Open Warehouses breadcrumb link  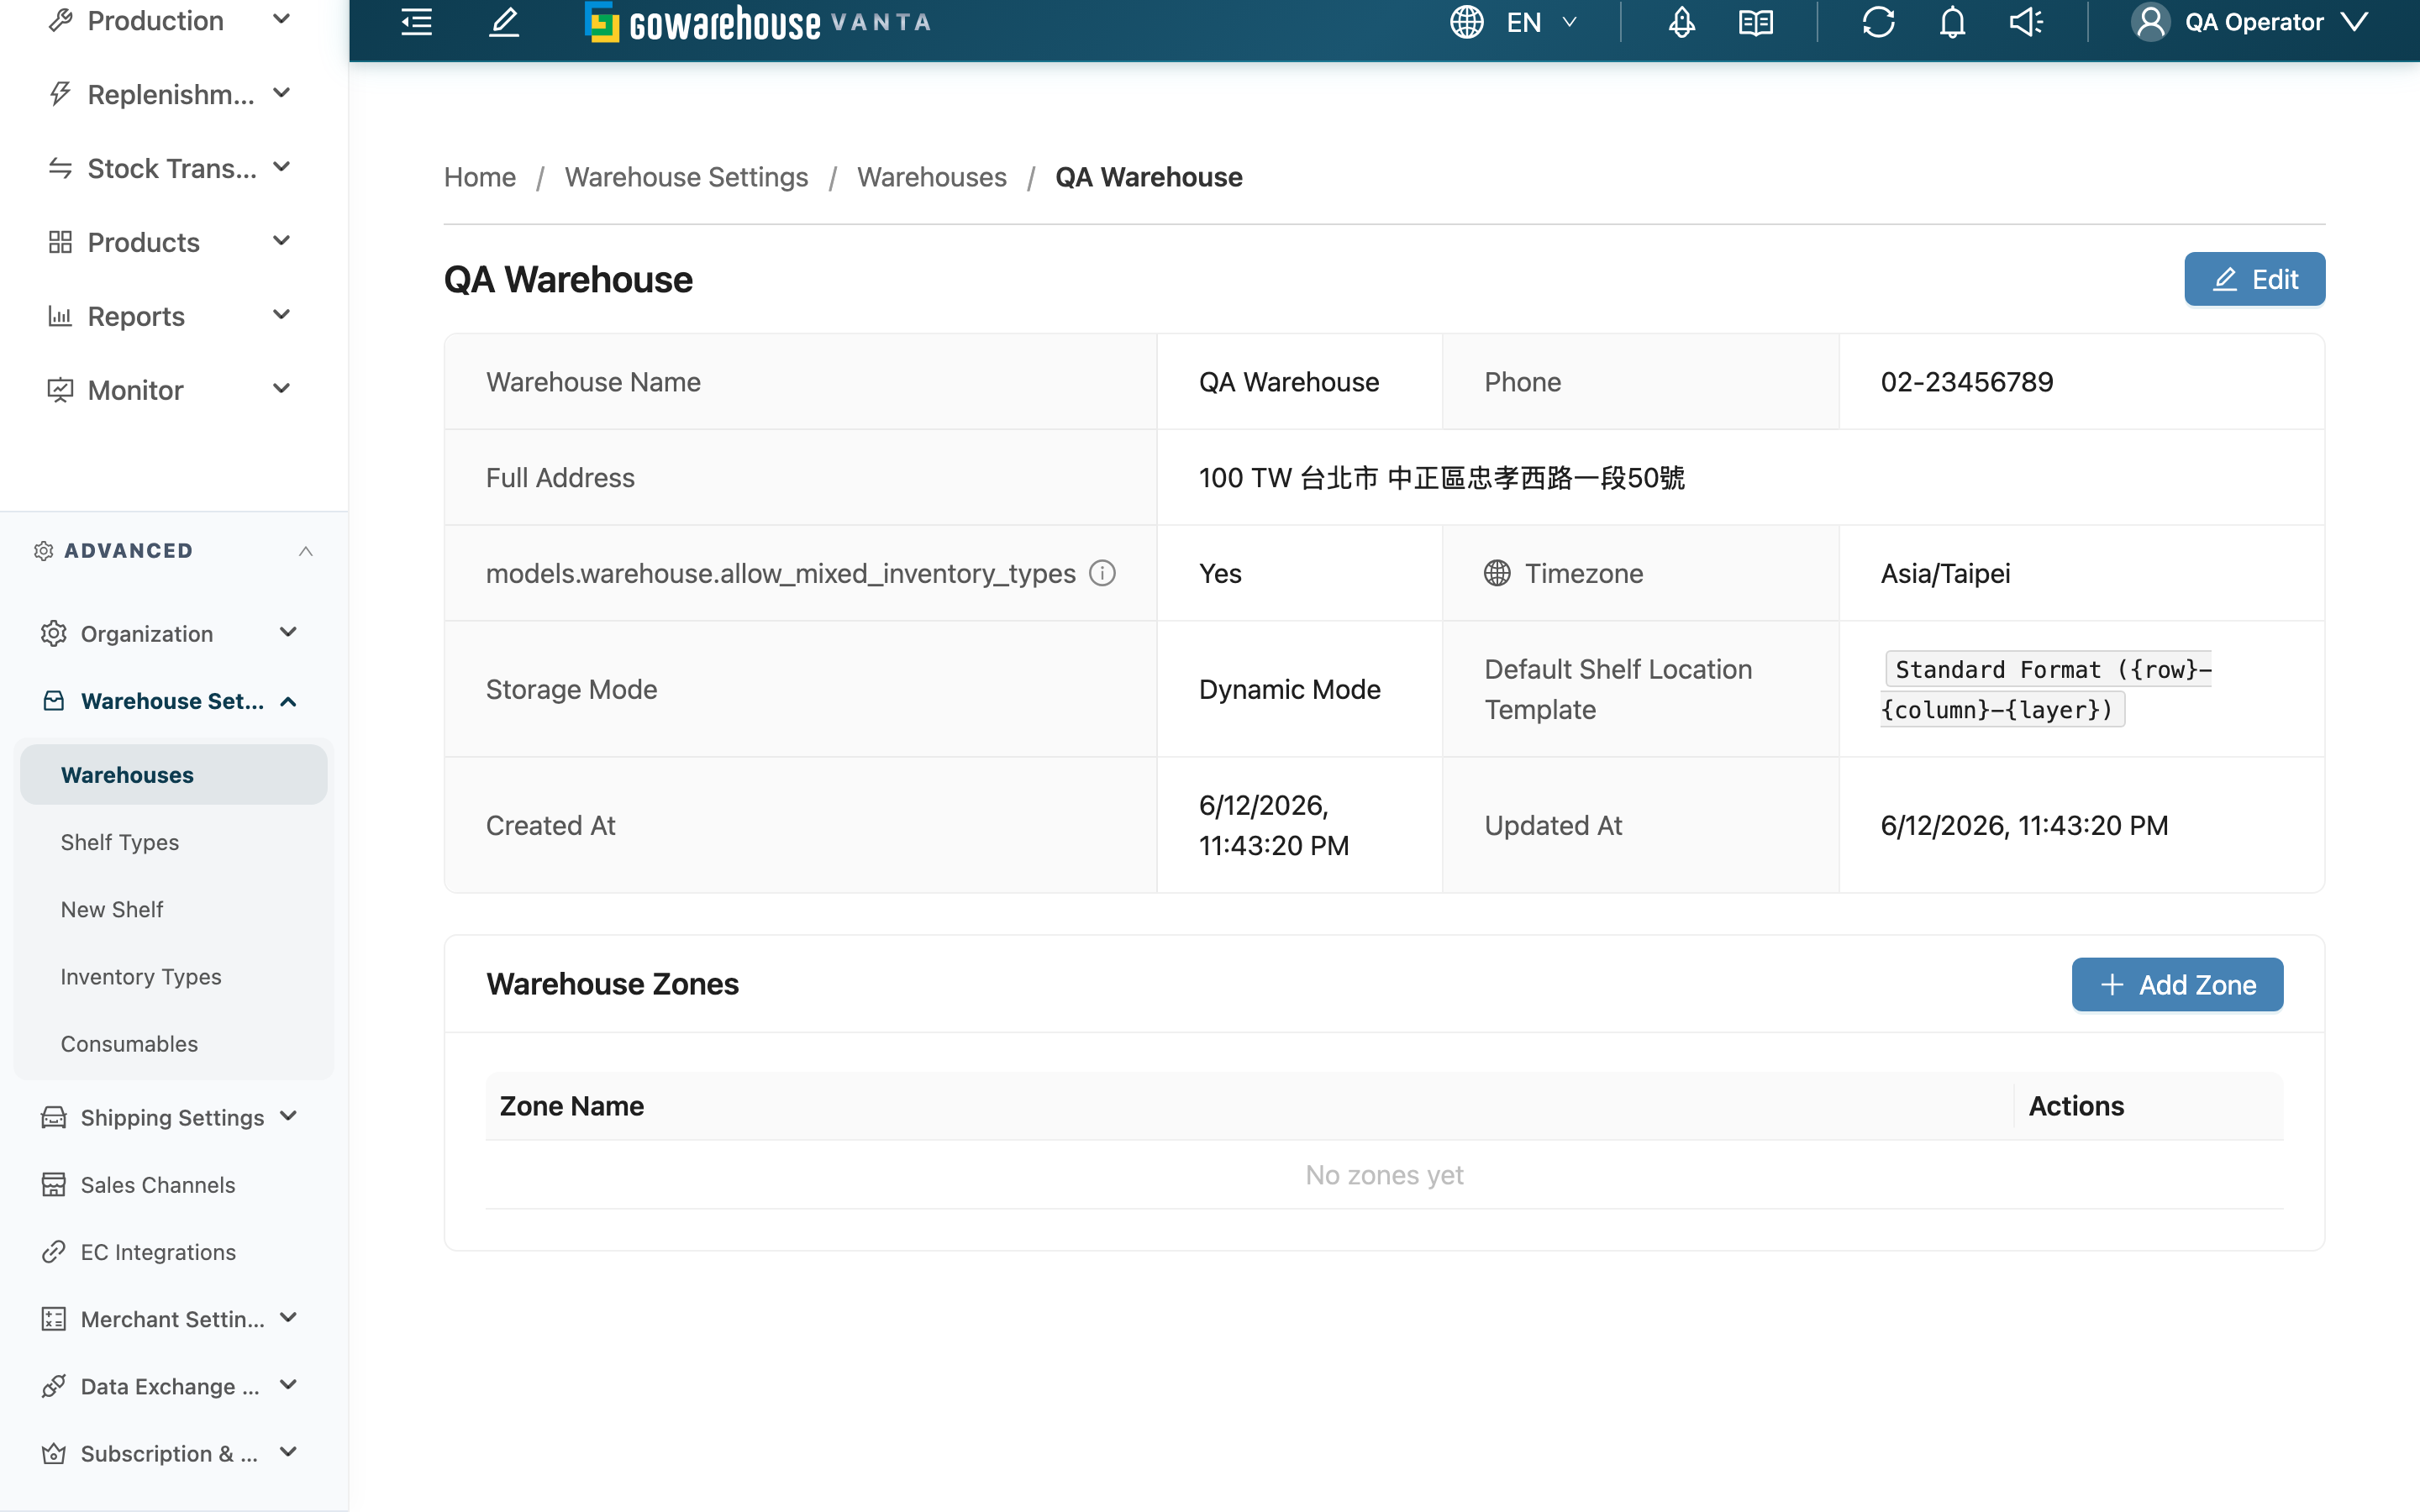click(x=931, y=177)
